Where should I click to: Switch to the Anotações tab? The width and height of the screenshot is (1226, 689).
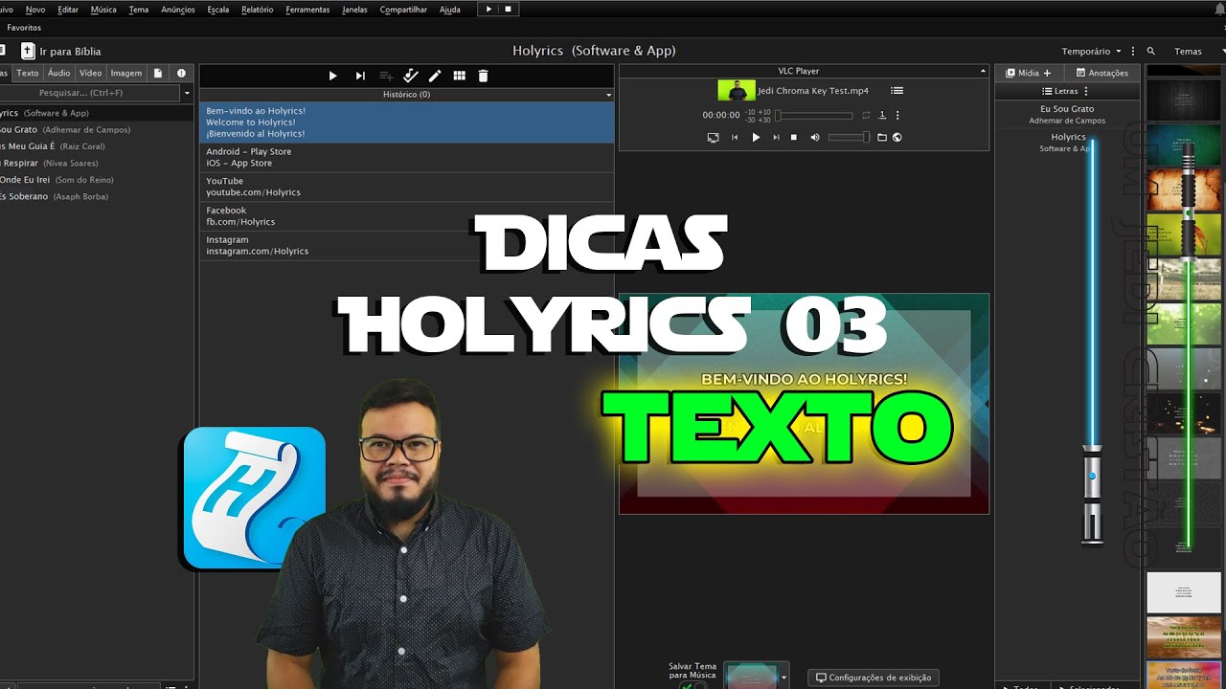point(1101,73)
